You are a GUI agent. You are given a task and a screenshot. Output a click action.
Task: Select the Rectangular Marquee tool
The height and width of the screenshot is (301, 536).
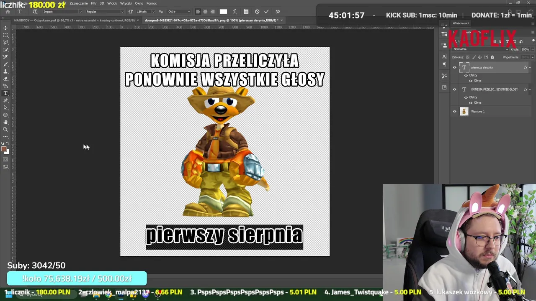point(5,35)
